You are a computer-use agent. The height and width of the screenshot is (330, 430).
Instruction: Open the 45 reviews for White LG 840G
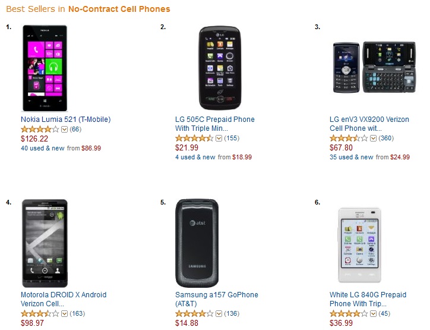pos(385,313)
